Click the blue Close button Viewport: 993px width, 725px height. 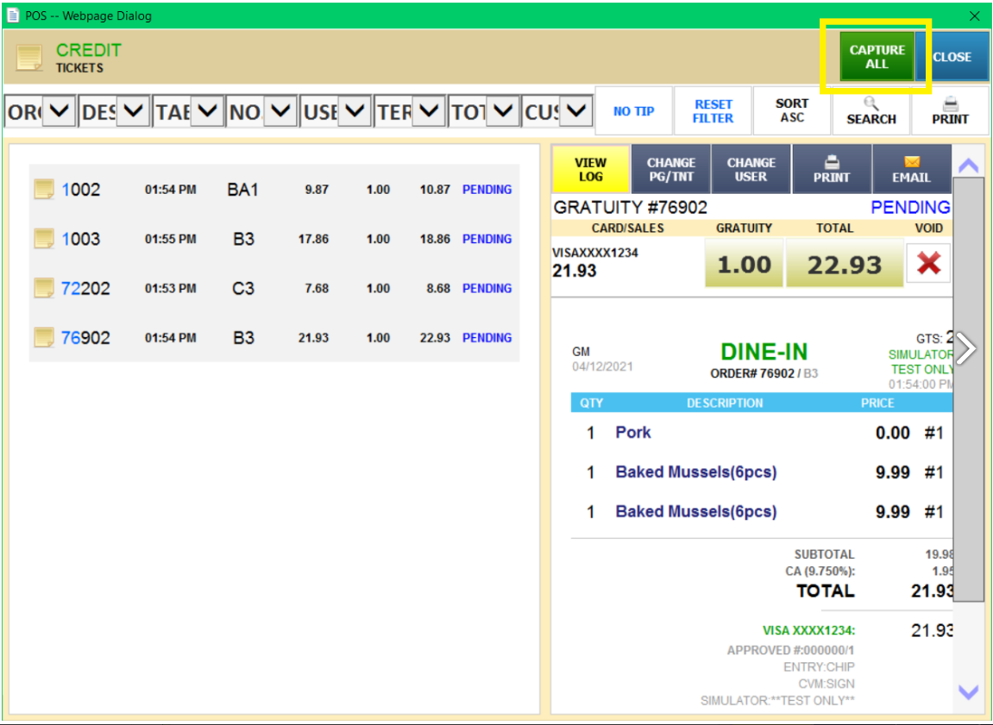[x=952, y=56]
